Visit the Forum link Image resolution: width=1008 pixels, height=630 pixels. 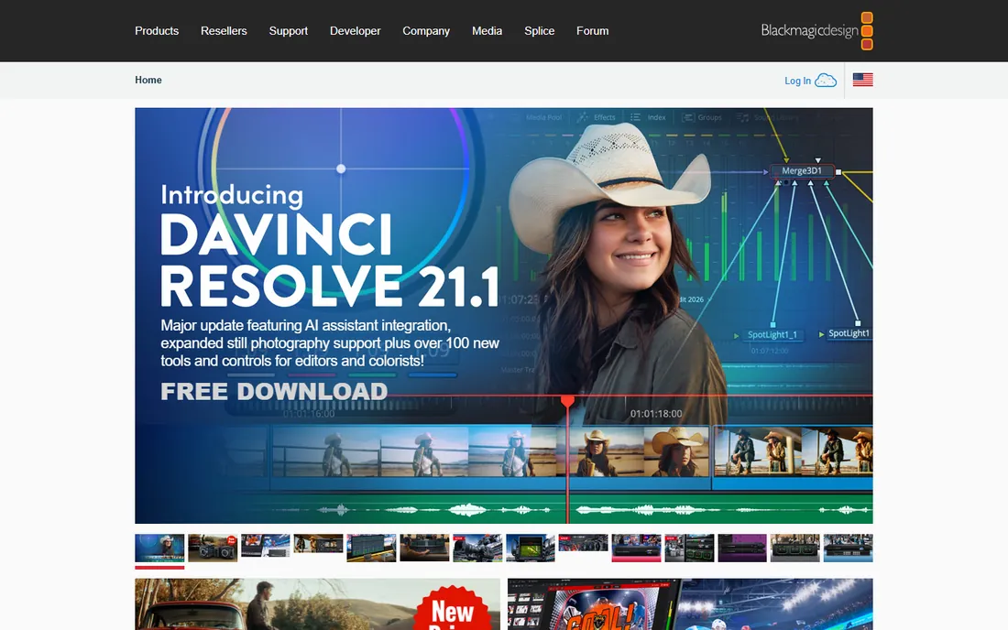coord(592,31)
